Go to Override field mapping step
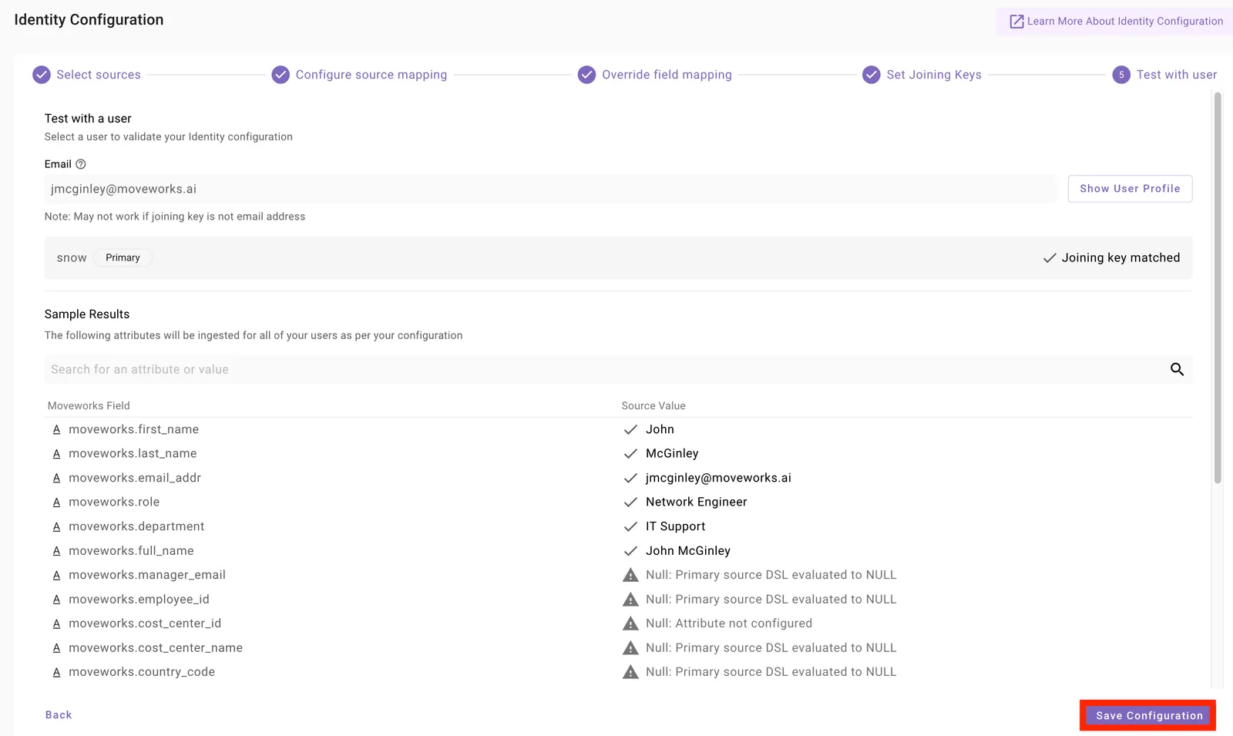The width and height of the screenshot is (1233, 736). click(667, 75)
